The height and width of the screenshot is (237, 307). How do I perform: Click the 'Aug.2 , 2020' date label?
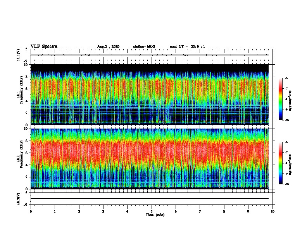click(108, 46)
